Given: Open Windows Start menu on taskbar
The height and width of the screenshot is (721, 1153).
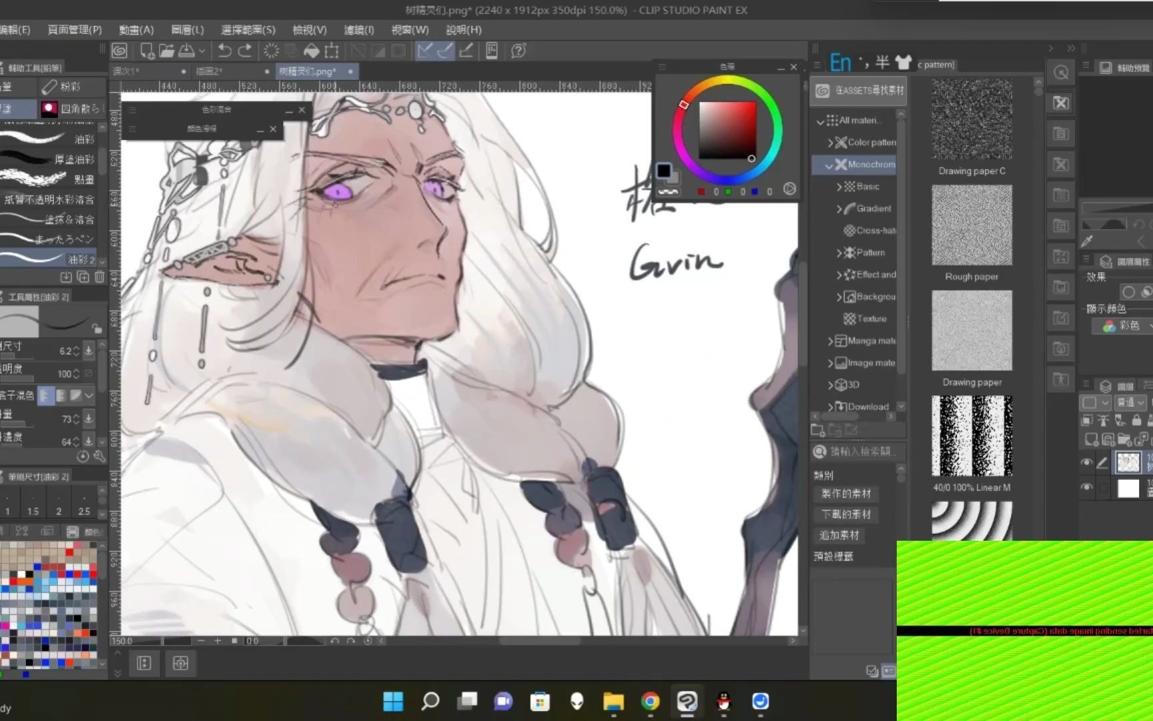Looking at the screenshot, I should [x=393, y=702].
